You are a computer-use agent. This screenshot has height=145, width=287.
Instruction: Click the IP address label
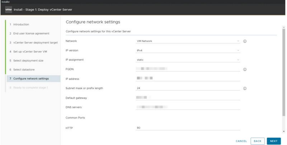(x=72, y=79)
